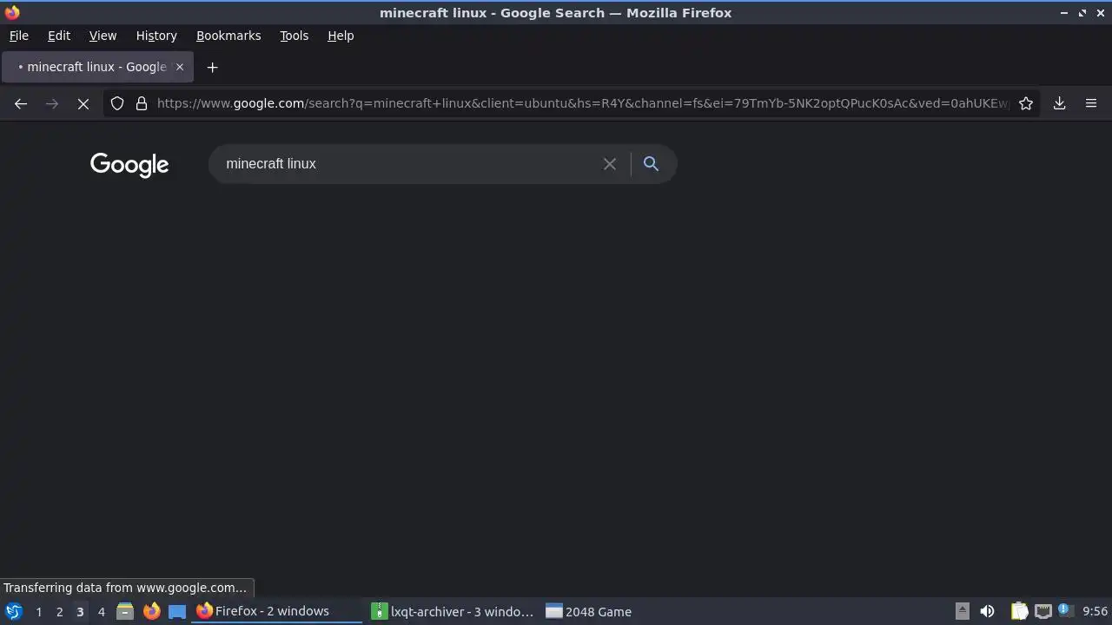Select the minecraft linux Google tab
1112x625 pixels.
[97, 67]
